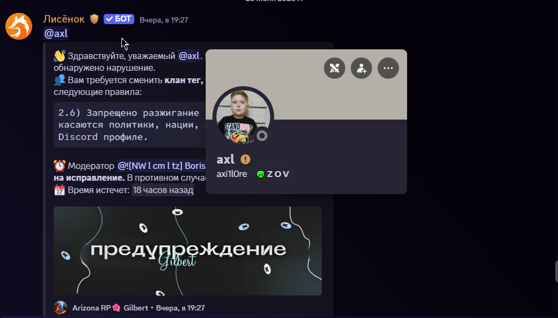This screenshot has height=318, width=558.
Task: Click the chat scrollbar thumb at right edge
Action: pos(556,271)
